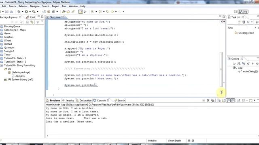
Task: Open dropdown next to Next Annotation icon
Action: [96, 12]
